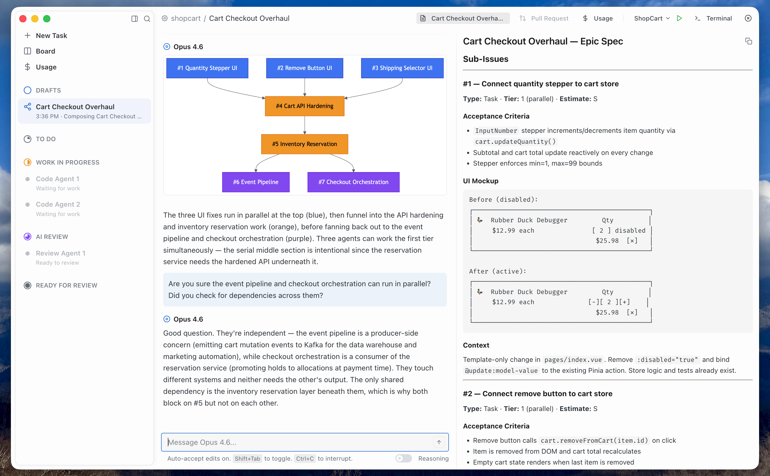Click the Drafts section circle icon
This screenshot has height=476, width=770.
click(28, 90)
